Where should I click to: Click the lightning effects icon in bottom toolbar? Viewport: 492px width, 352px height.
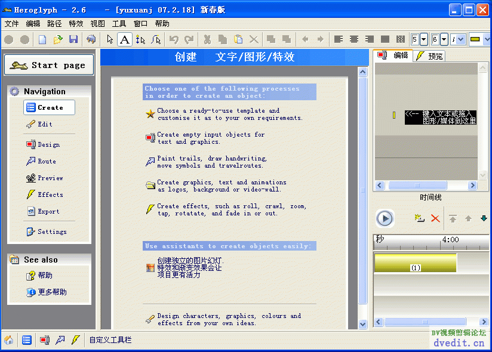[x=75, y=340]
